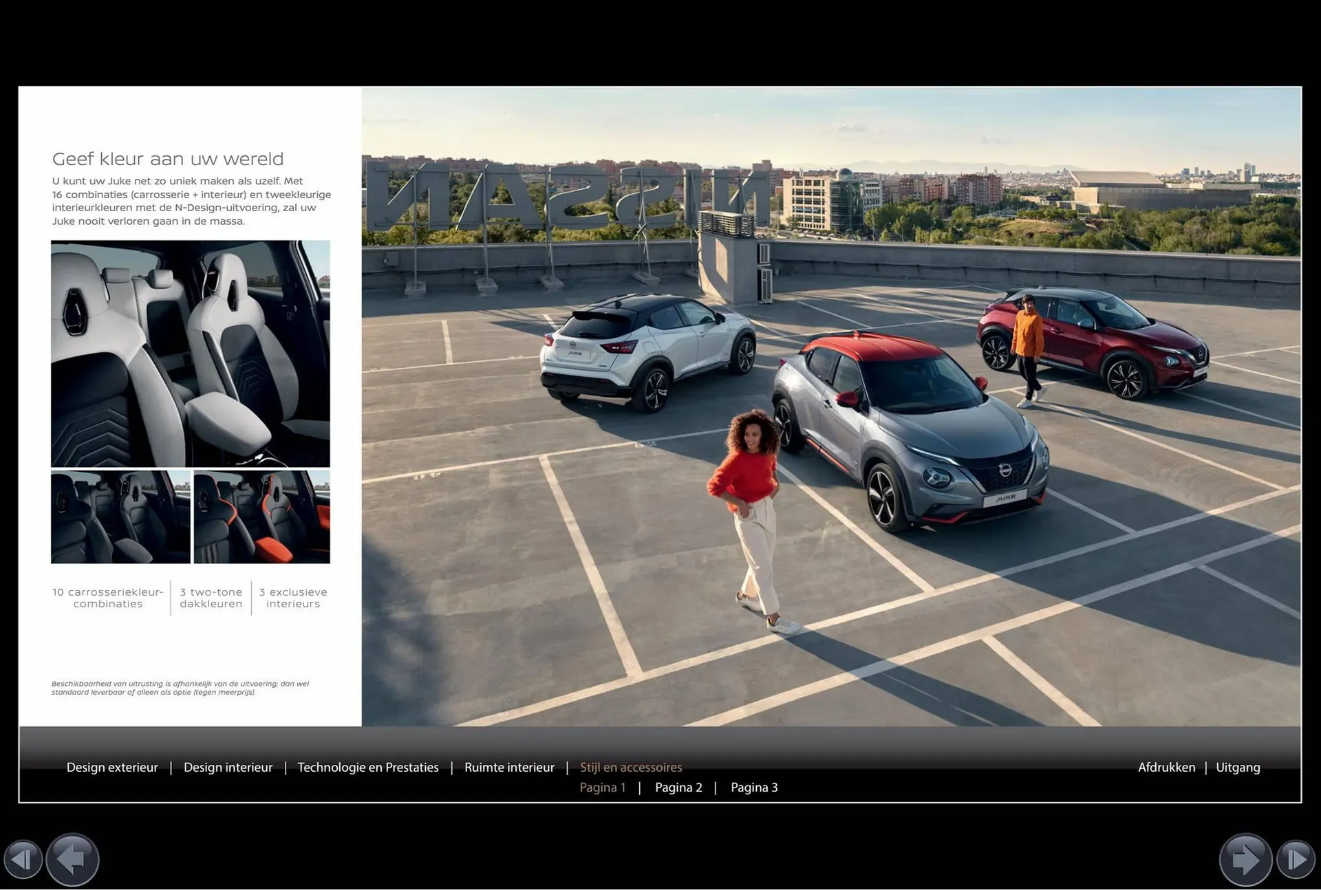Click the Uitgang exit option

tap(1238, 767)
